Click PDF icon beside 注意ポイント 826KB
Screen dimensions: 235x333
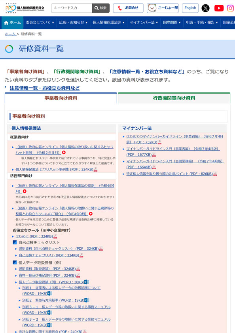coord(215,174)
